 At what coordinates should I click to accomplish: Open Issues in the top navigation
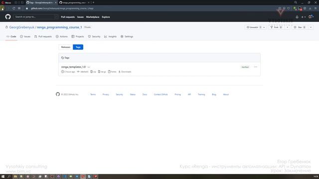pyautogui.click(x=80, y=17)
